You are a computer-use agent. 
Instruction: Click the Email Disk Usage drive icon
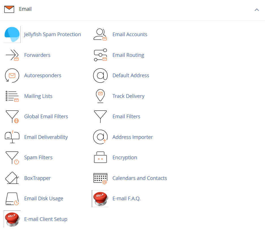[x=12, y=199]
